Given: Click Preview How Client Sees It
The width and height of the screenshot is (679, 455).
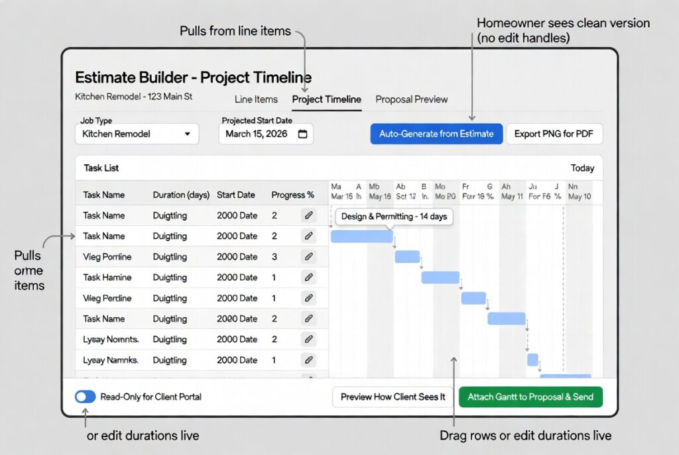Looking at the screenshot, I should coord(393,396).
